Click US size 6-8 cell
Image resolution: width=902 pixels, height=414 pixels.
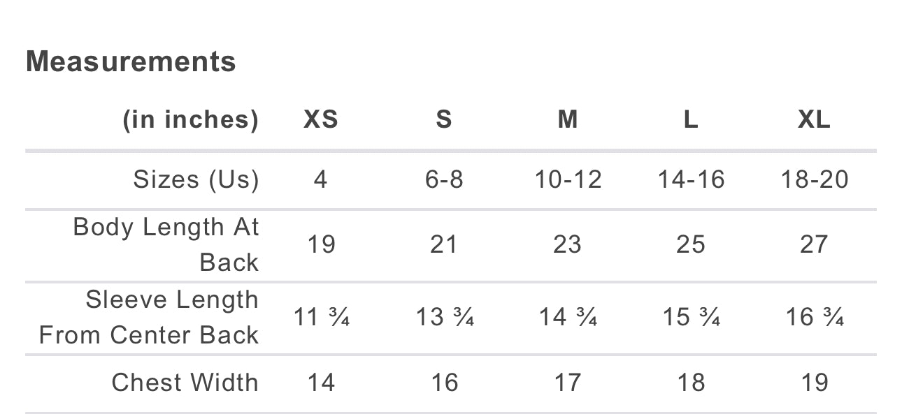444,180
